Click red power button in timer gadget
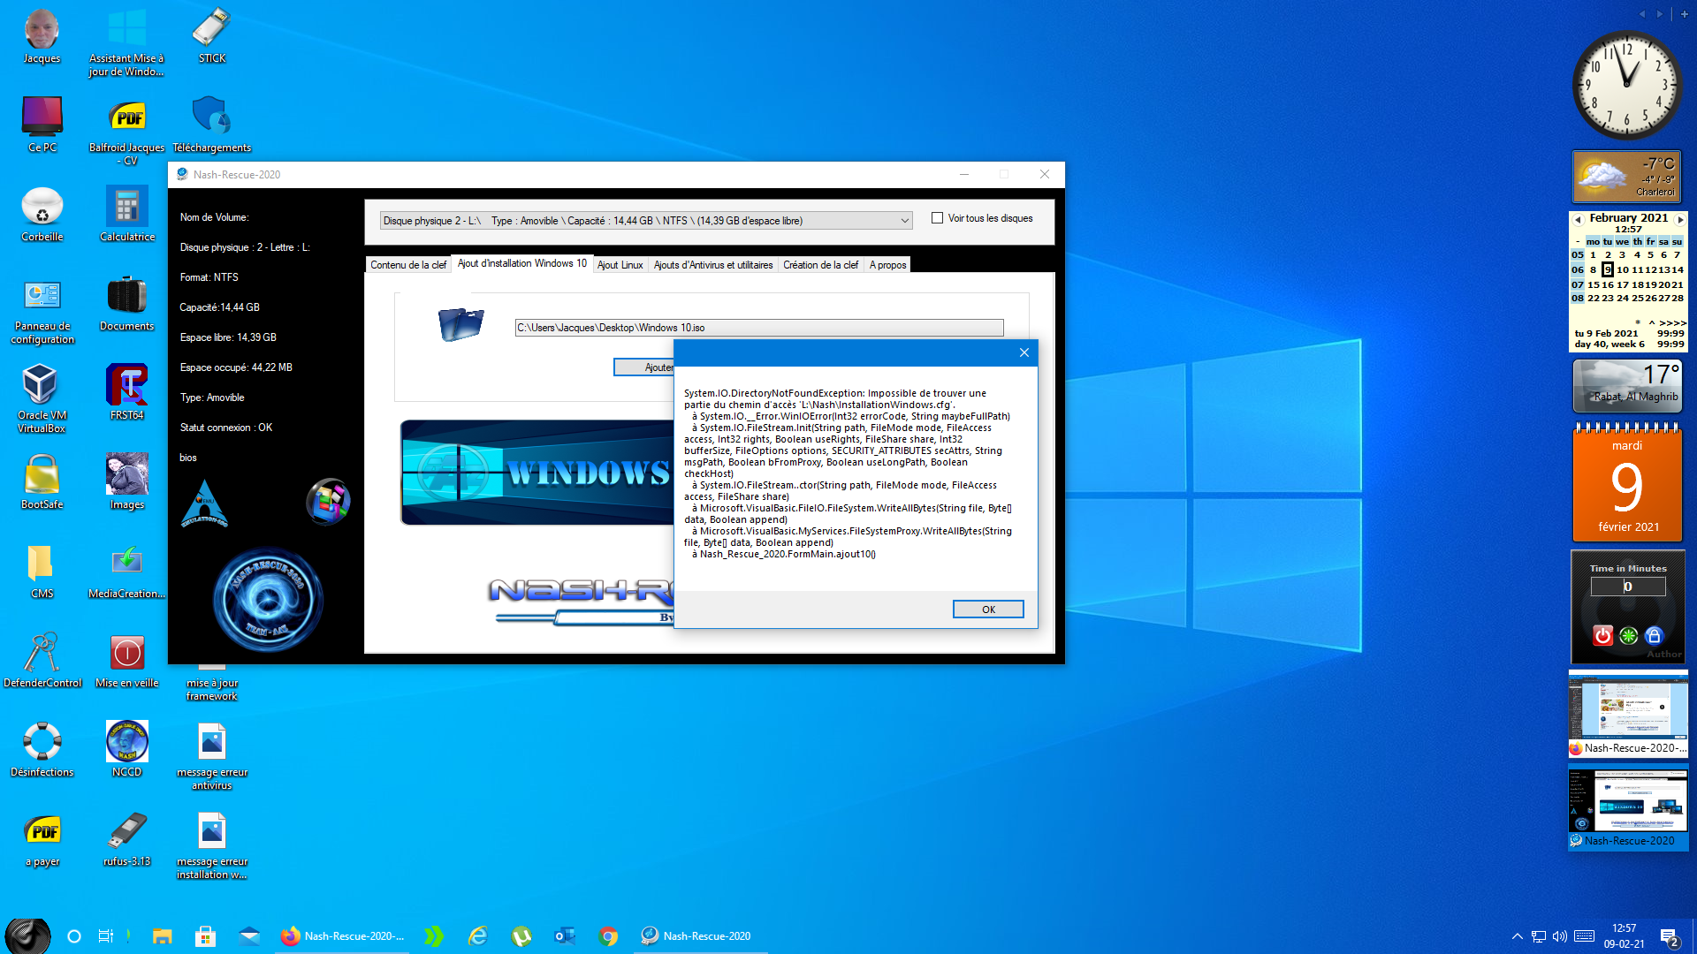 point(1602,635)
